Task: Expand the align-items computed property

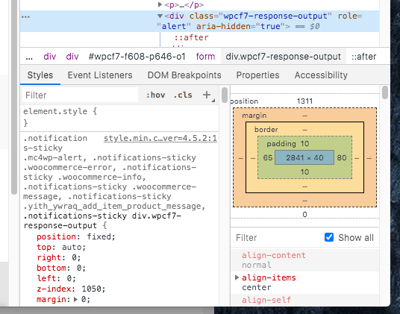Action: [x=237, y=277]
